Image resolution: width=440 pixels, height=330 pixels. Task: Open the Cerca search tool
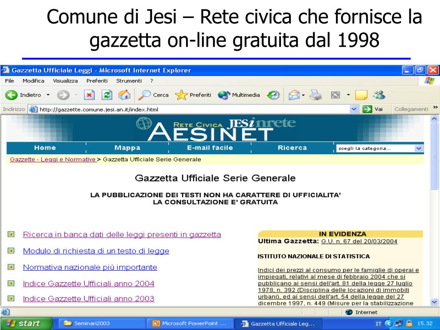pos(153,95)
